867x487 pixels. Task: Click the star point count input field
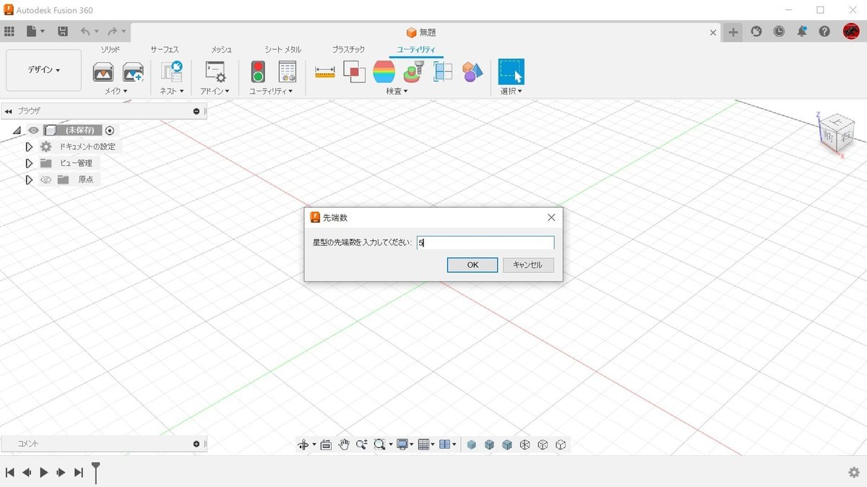(x=486, y=243)
